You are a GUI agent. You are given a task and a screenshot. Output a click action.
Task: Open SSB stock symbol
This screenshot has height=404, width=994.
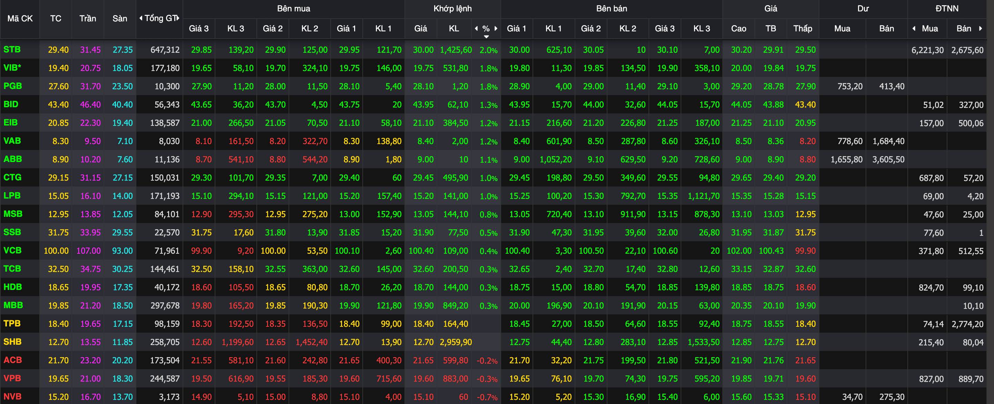(12, 232)
